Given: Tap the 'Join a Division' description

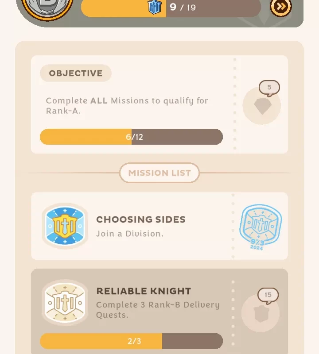Looking at the screenshot, I should pos(130,234).
